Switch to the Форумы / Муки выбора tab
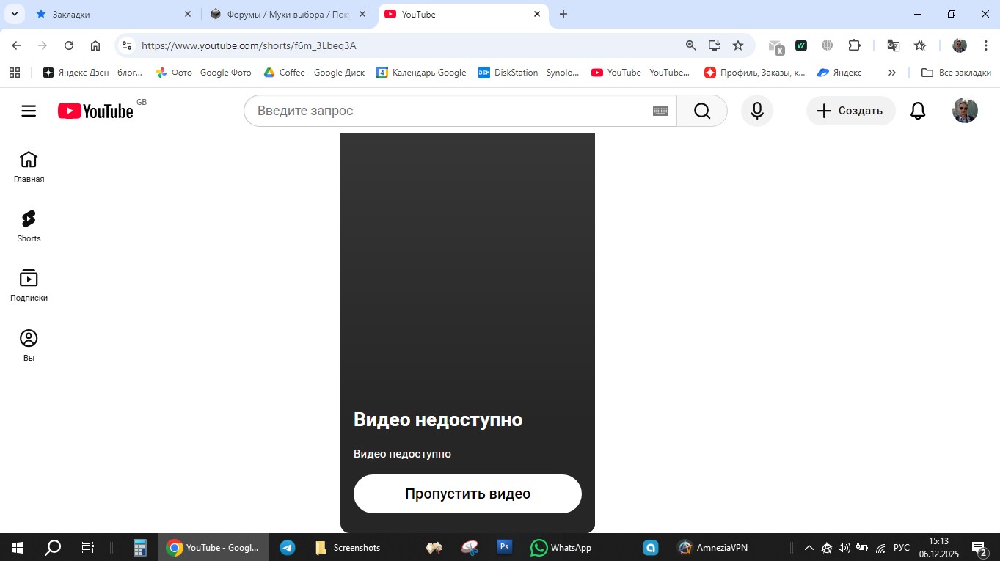Viewport: 1000px width, 561px height. tap(286, 14)
